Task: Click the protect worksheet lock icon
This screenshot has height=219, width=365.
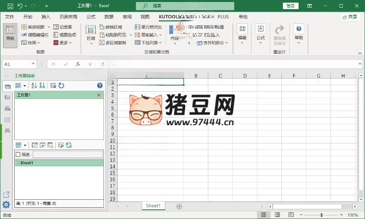Action: click(50, 145)
